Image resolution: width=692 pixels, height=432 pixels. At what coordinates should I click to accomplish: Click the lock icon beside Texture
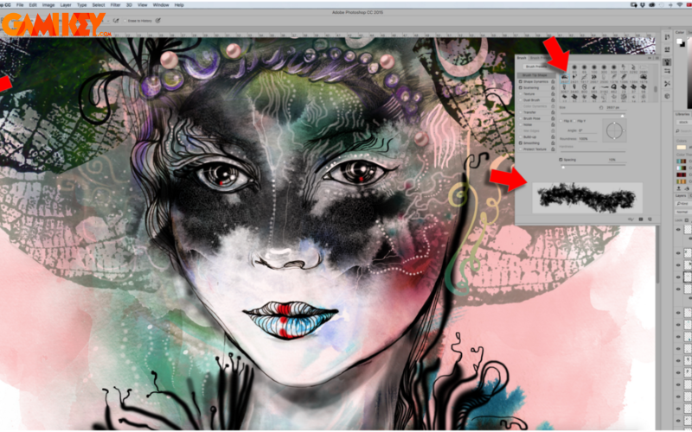coord(553,94)
